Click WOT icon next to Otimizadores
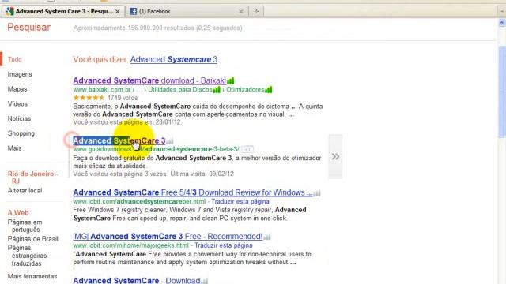 pos(269,90)
